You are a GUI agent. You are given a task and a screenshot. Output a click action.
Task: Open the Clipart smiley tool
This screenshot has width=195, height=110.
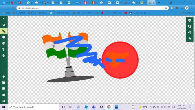[x=4, y=43]
